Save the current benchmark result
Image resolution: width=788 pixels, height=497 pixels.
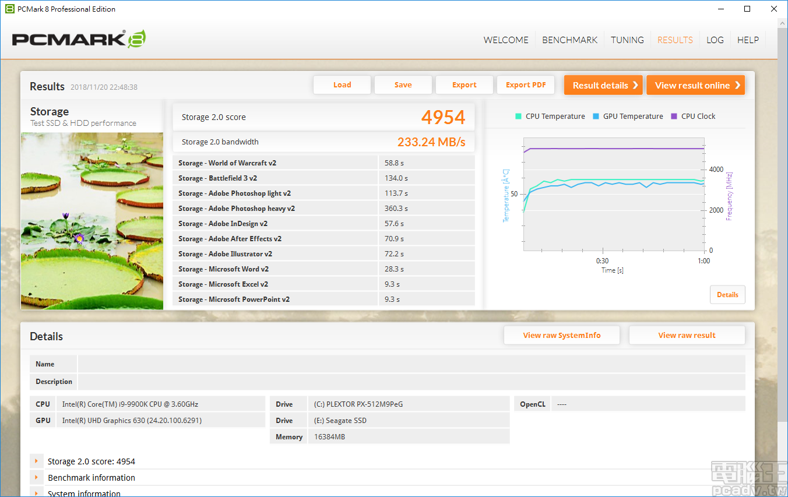click(403, 84)
